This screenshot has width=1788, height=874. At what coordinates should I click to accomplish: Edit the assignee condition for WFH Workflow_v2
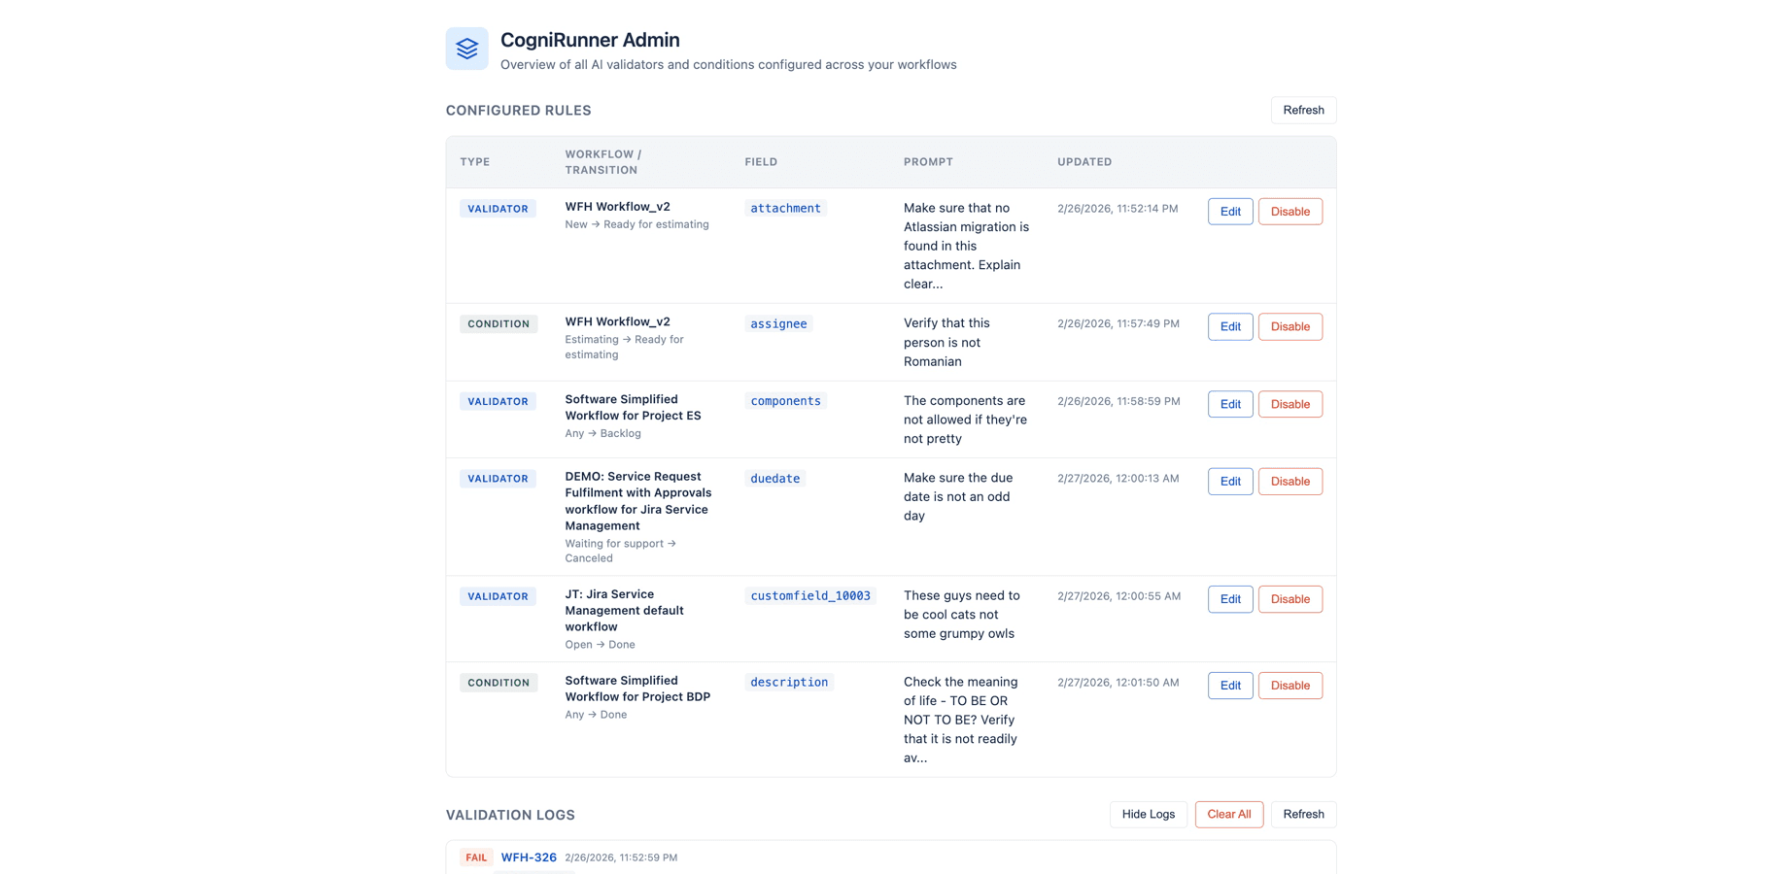click(1229, 326)
